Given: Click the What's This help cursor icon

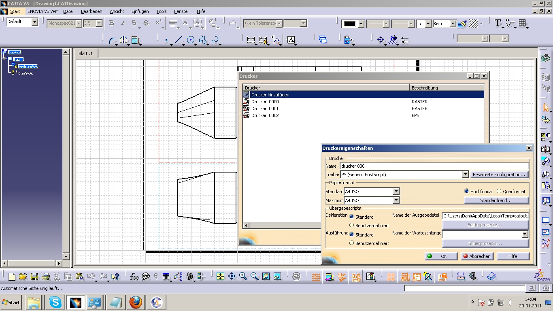Looking at the screenshot, I should point(115,277).
